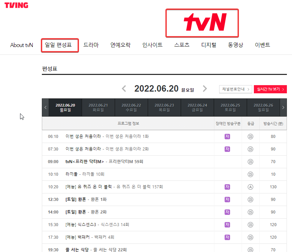Click the 12:30 broadcast time
This screenshot has width=292, height=252.
pyautogui.click(x=53, y=200)
